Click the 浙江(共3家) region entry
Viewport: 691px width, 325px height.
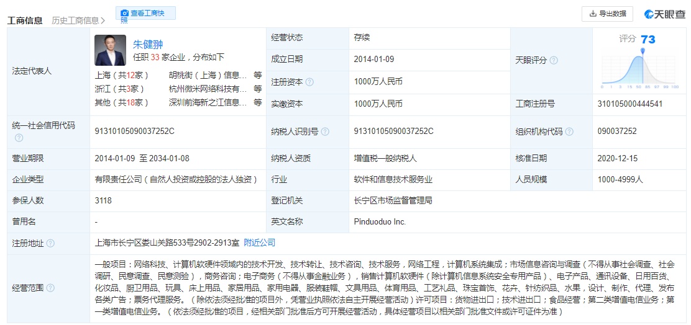coord(119,89)
